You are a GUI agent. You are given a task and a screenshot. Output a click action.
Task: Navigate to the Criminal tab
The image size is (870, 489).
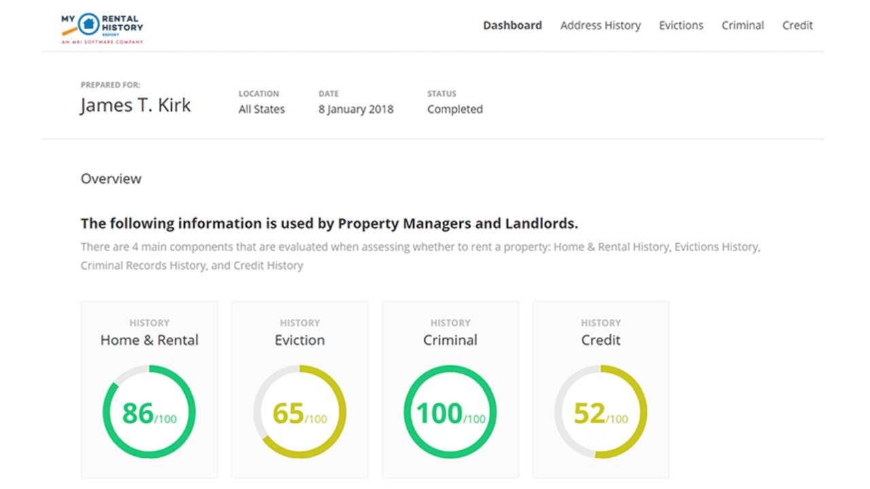(x=742, y=26)
